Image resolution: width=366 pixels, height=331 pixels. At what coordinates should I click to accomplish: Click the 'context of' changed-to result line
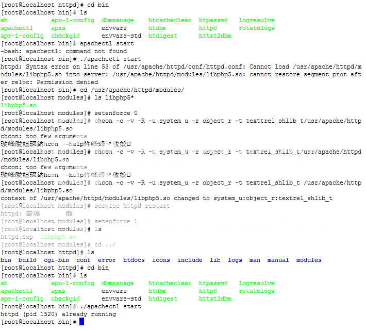tap(166, 198)
